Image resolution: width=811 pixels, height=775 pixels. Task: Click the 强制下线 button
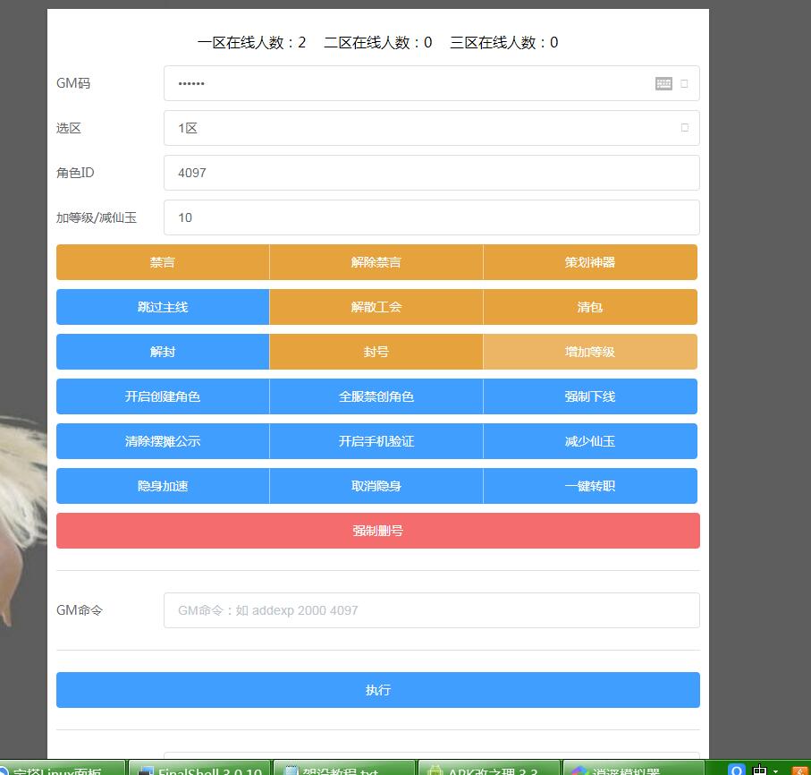click(590, 396)
